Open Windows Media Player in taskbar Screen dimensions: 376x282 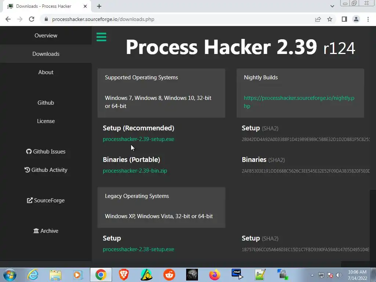78,275
